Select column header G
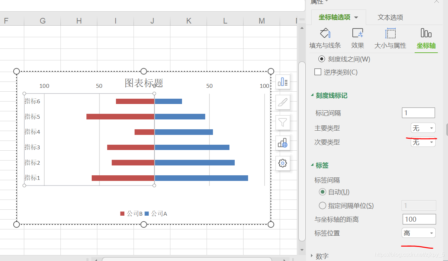This screenshot has height=261, width=448. 43,21
